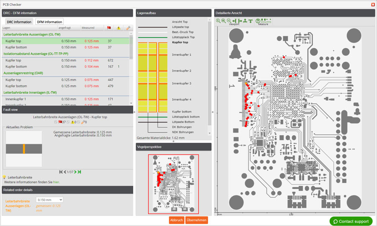Switch to the DFM Information tab
Screen dimensions: 377x226
[x=49, y=22]
